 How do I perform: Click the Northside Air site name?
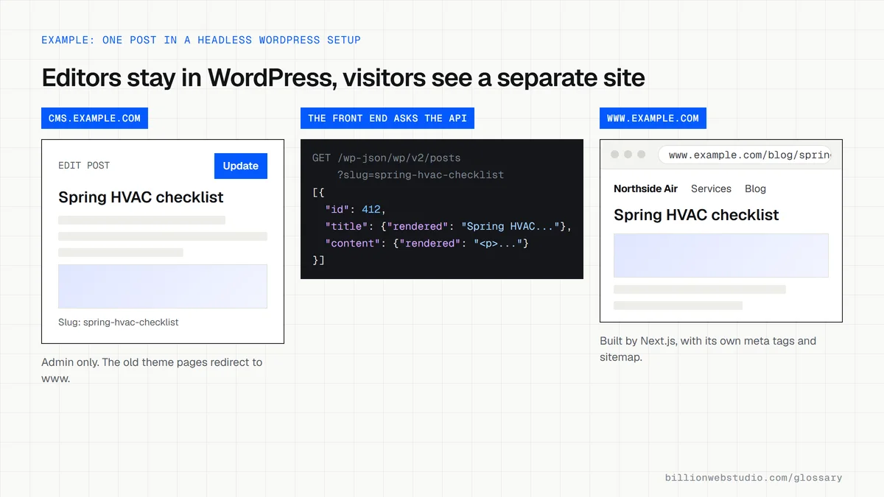[x=645, y=188]
